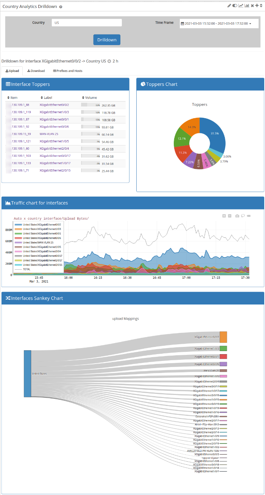
Task: Toggle WAN-VLAN 25 series in chart legend
Action: 38,242
